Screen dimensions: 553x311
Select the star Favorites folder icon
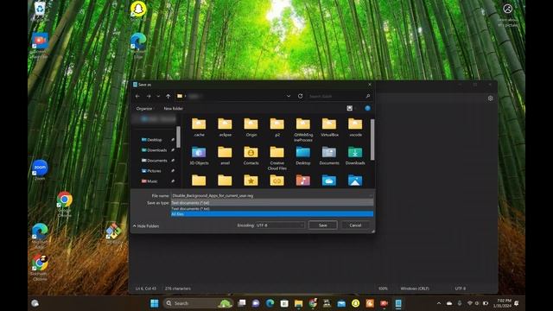pos(251,181)
